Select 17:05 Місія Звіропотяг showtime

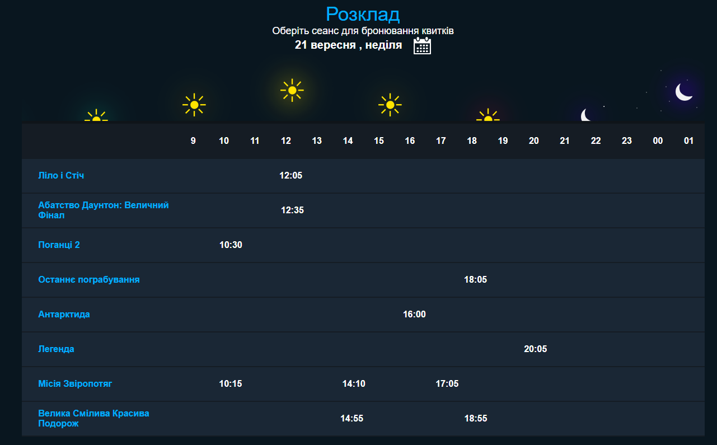click(x=447, y=384)
